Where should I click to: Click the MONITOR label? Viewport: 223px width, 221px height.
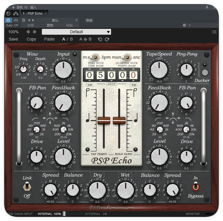(x=192, y=214)
